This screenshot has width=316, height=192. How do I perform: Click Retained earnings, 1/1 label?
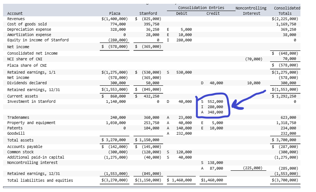point(31,72)
